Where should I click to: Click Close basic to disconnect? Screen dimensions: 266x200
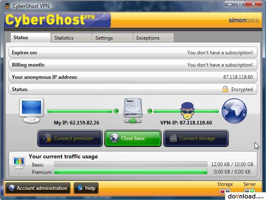[133, 138]
